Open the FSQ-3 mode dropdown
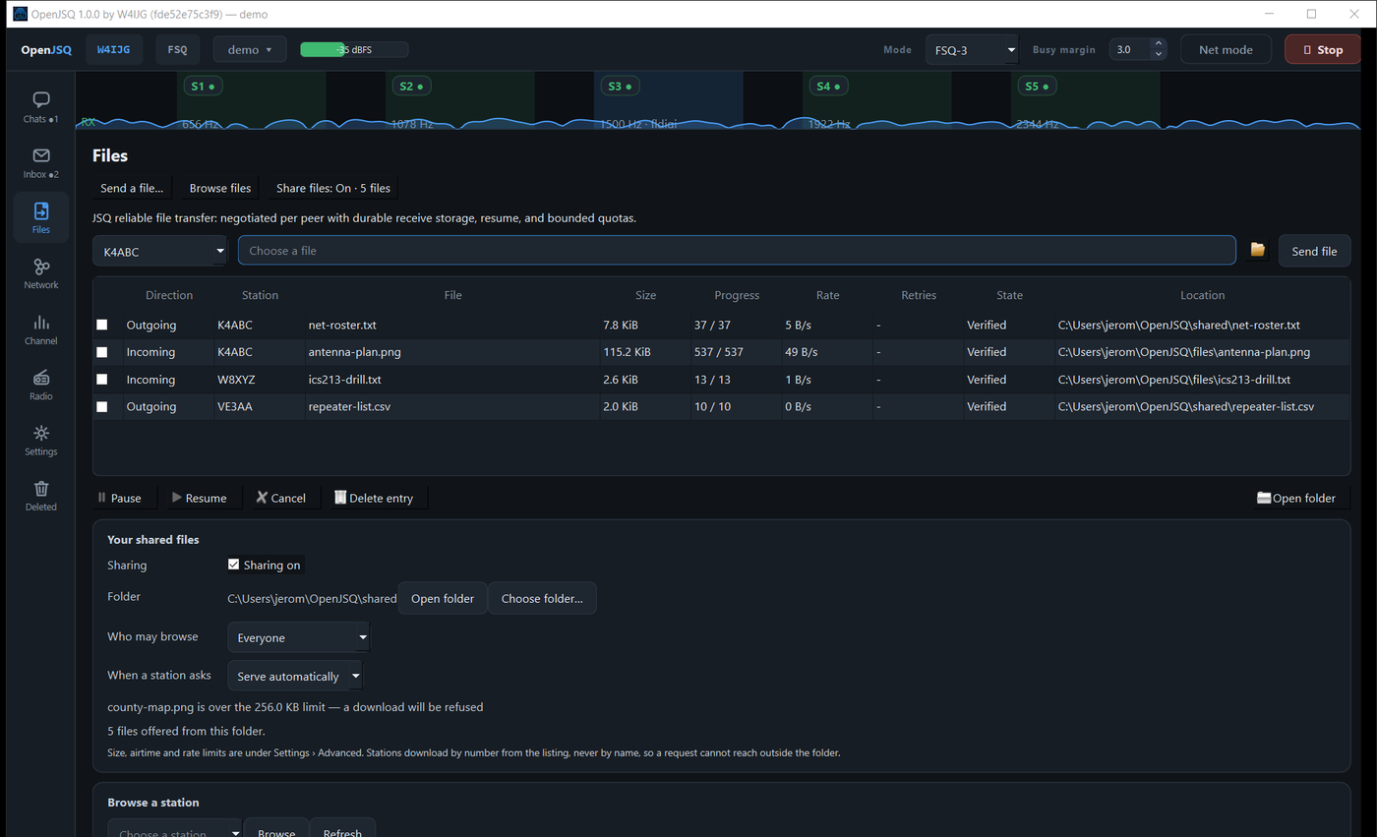The height and width of the screenshot is (837, 1377). tap(972, 49)
